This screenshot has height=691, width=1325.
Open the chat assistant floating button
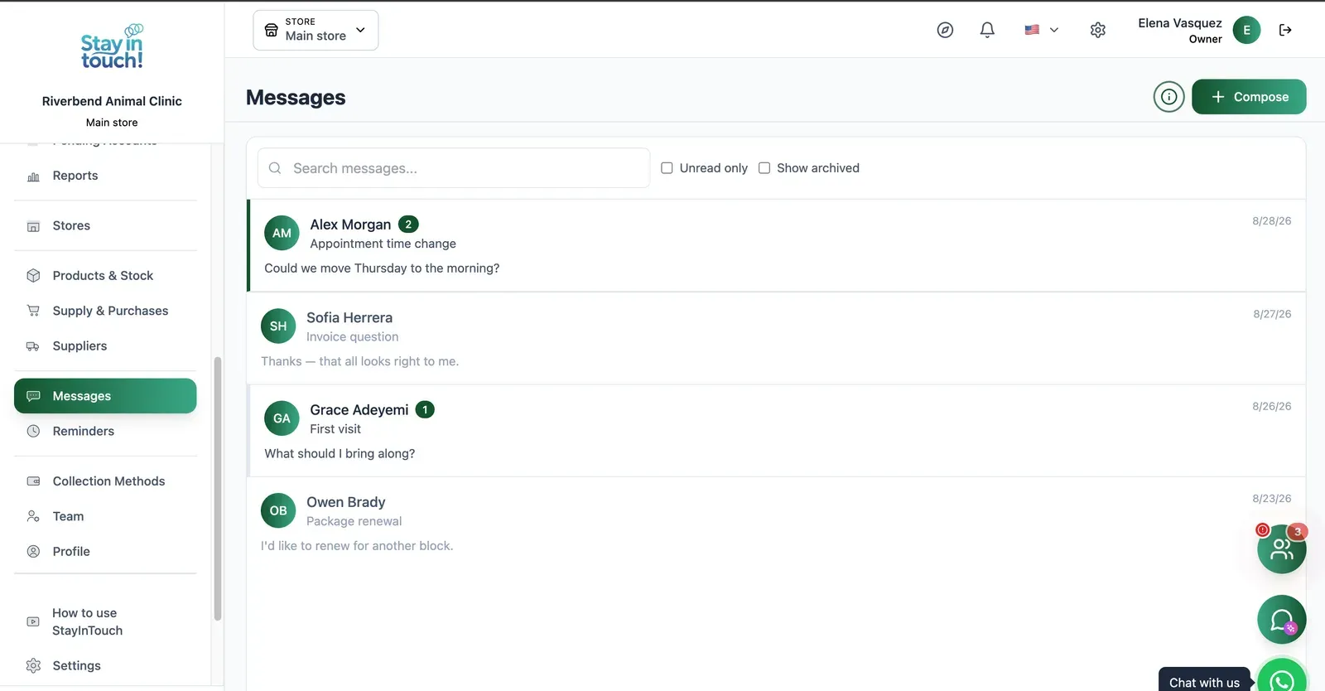[1281, 620]
